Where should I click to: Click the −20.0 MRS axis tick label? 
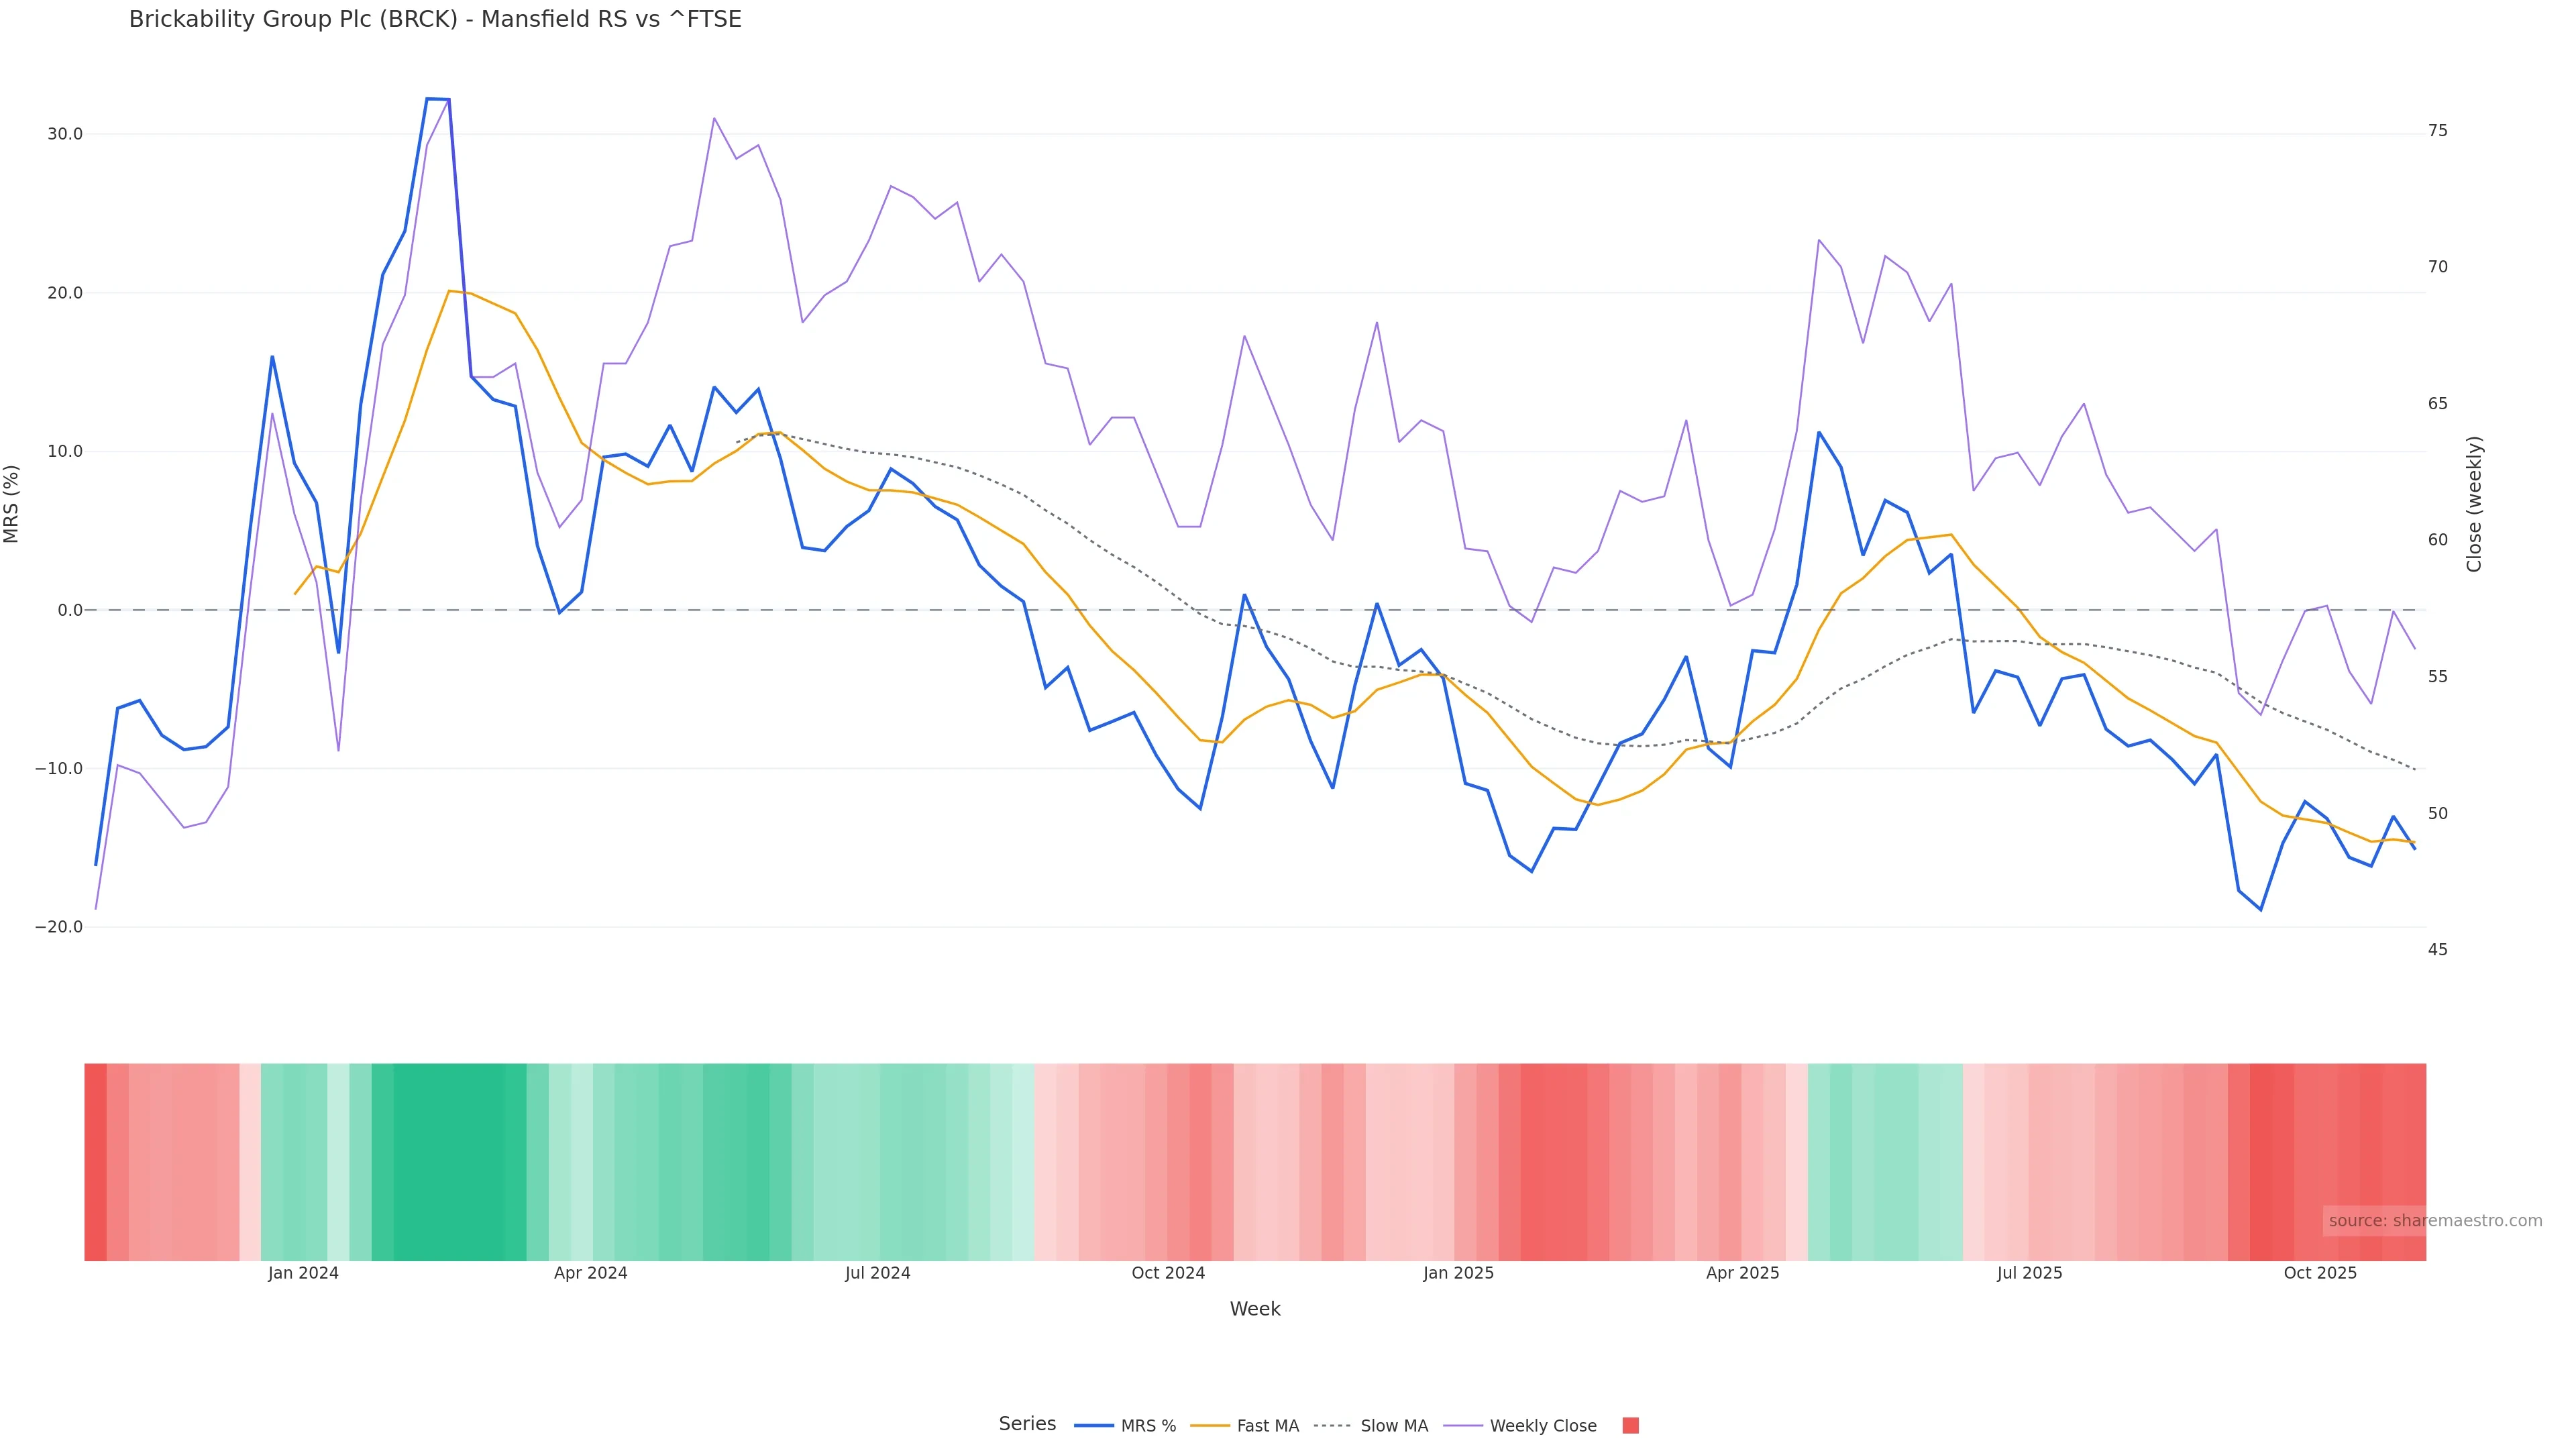click(x=59, y=927)
